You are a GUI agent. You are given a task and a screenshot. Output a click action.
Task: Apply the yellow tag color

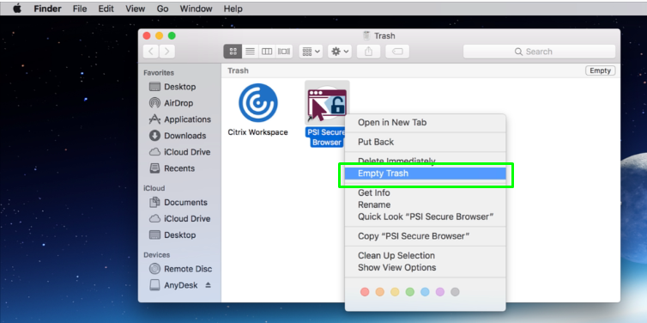coord(395,292)
